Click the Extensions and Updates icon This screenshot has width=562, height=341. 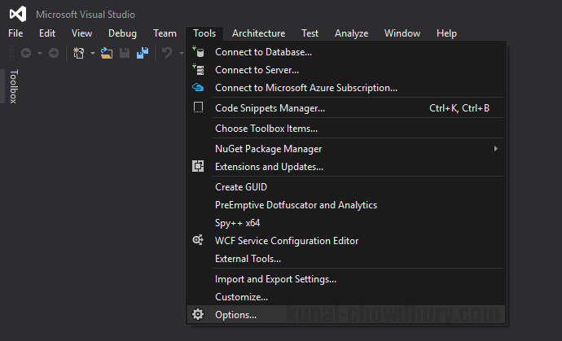(198, 167)
